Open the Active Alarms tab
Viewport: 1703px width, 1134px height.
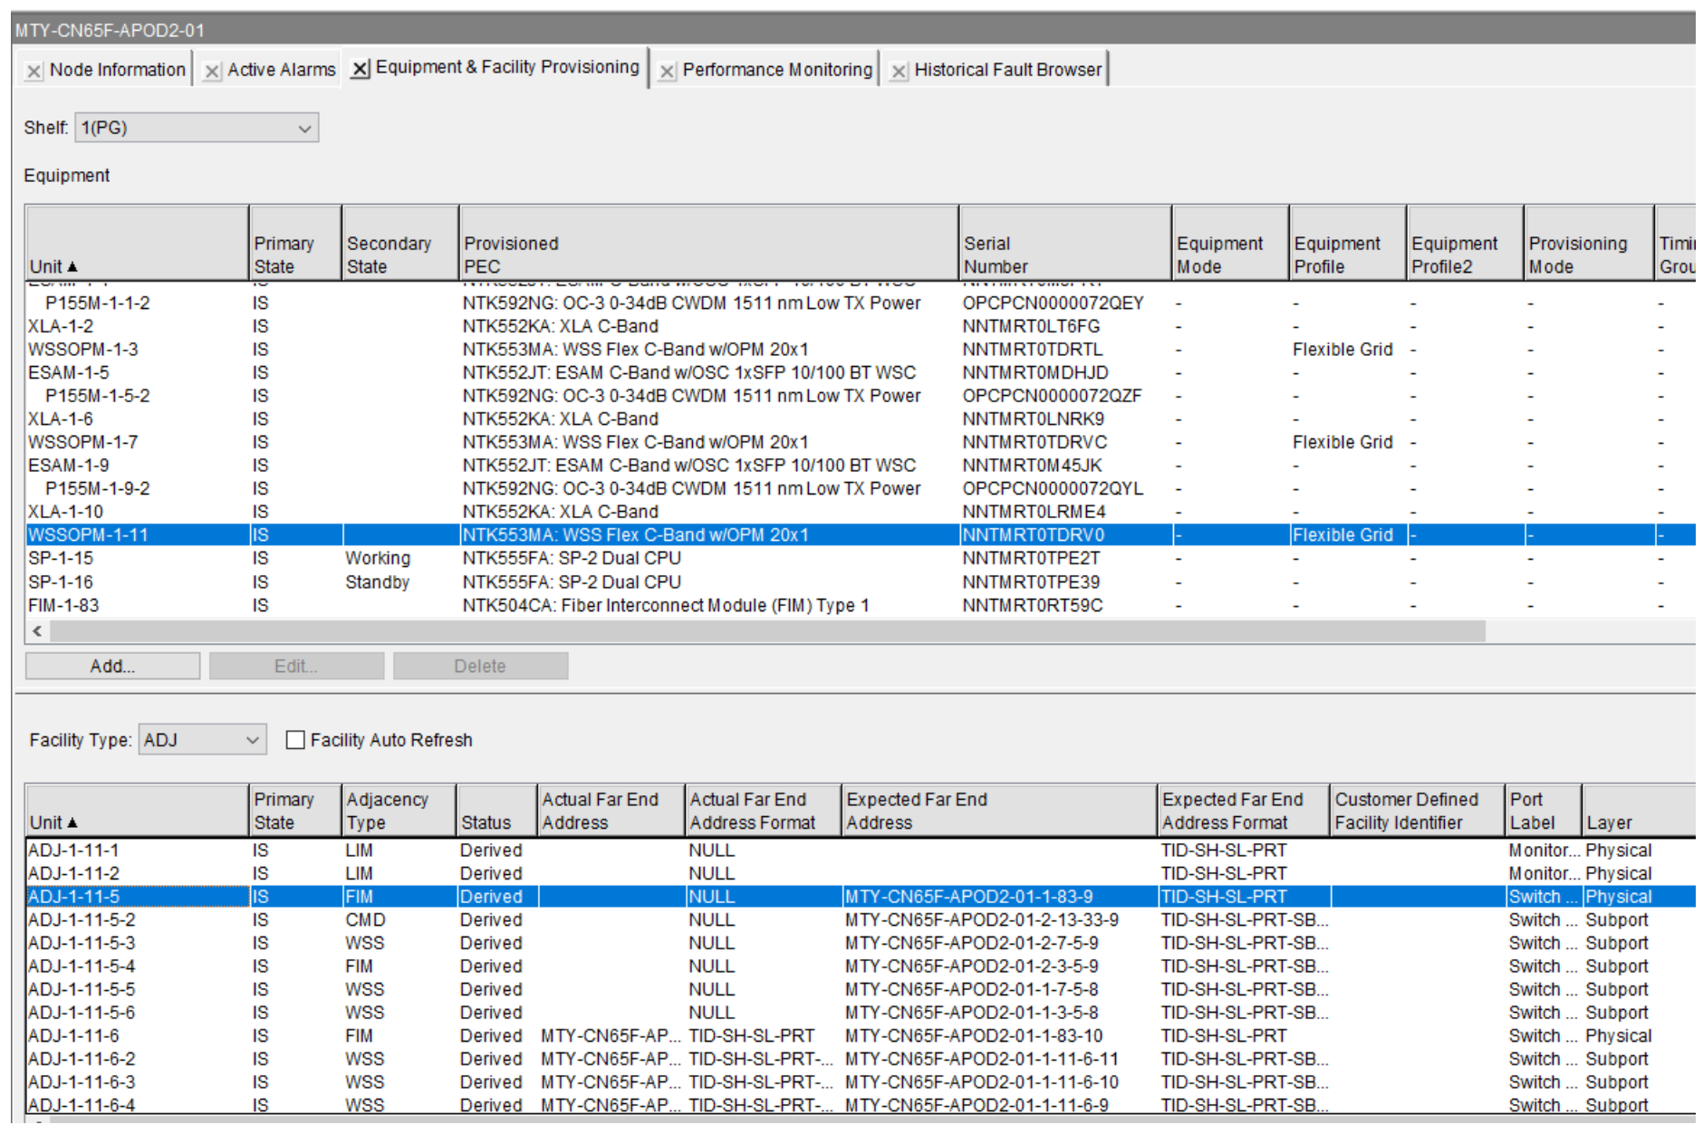pyautogui.click(x=281, y=70)
